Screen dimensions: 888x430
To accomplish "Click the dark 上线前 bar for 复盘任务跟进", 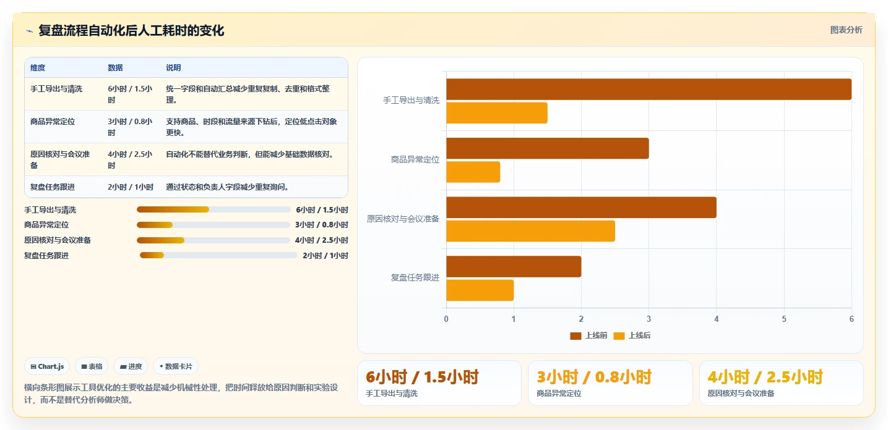I will [x=514, y=266].
